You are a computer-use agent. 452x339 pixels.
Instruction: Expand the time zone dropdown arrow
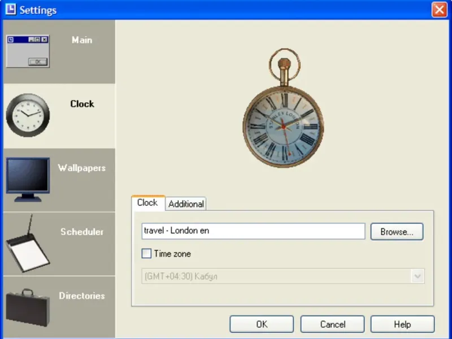coord(418,276)
